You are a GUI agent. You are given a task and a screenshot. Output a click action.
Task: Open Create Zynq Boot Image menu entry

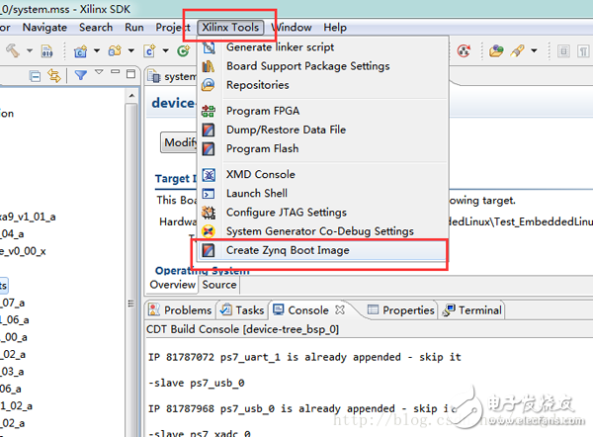click(x=287, y=250)
